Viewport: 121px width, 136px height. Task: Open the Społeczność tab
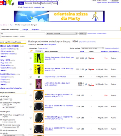click(x=46, y=3)
